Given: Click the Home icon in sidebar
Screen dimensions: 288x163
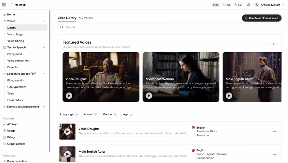Looking at the screenshot, I should (x=4, y=15).
